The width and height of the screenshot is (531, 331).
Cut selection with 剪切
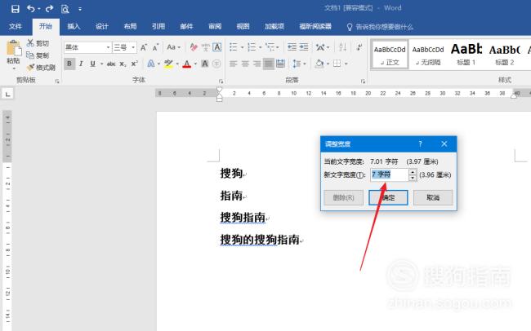point(38,43)
